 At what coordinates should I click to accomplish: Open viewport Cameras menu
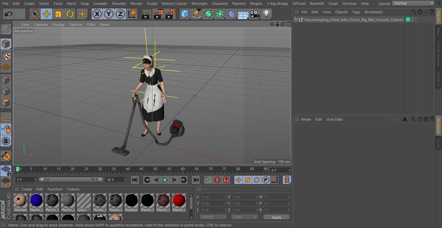click(x=41, y=25)
